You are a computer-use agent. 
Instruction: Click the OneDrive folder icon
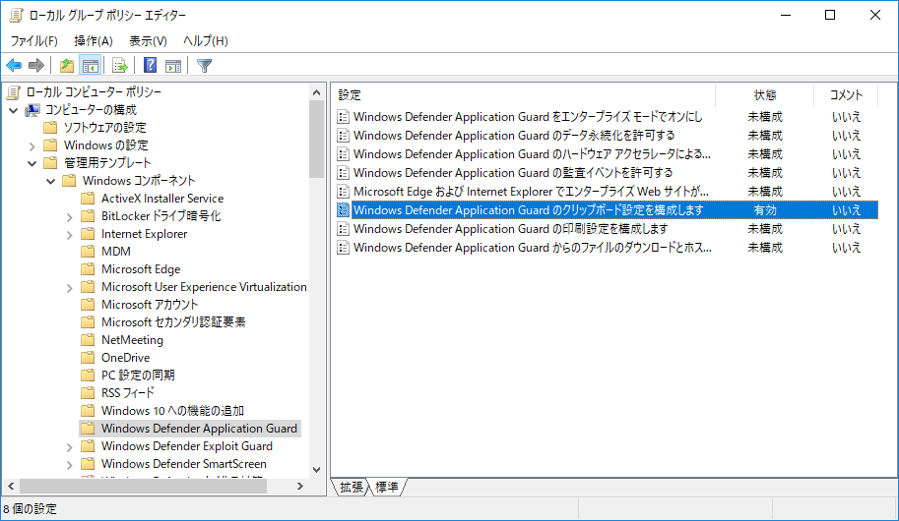pos(88,358)
